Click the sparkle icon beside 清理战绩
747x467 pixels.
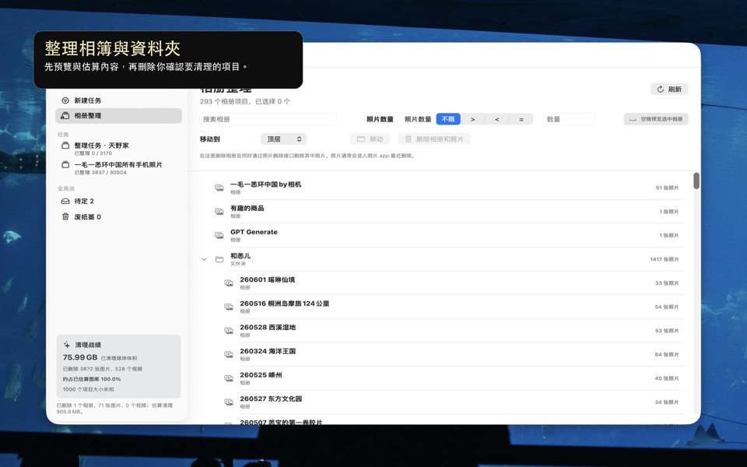coord(67,345)
